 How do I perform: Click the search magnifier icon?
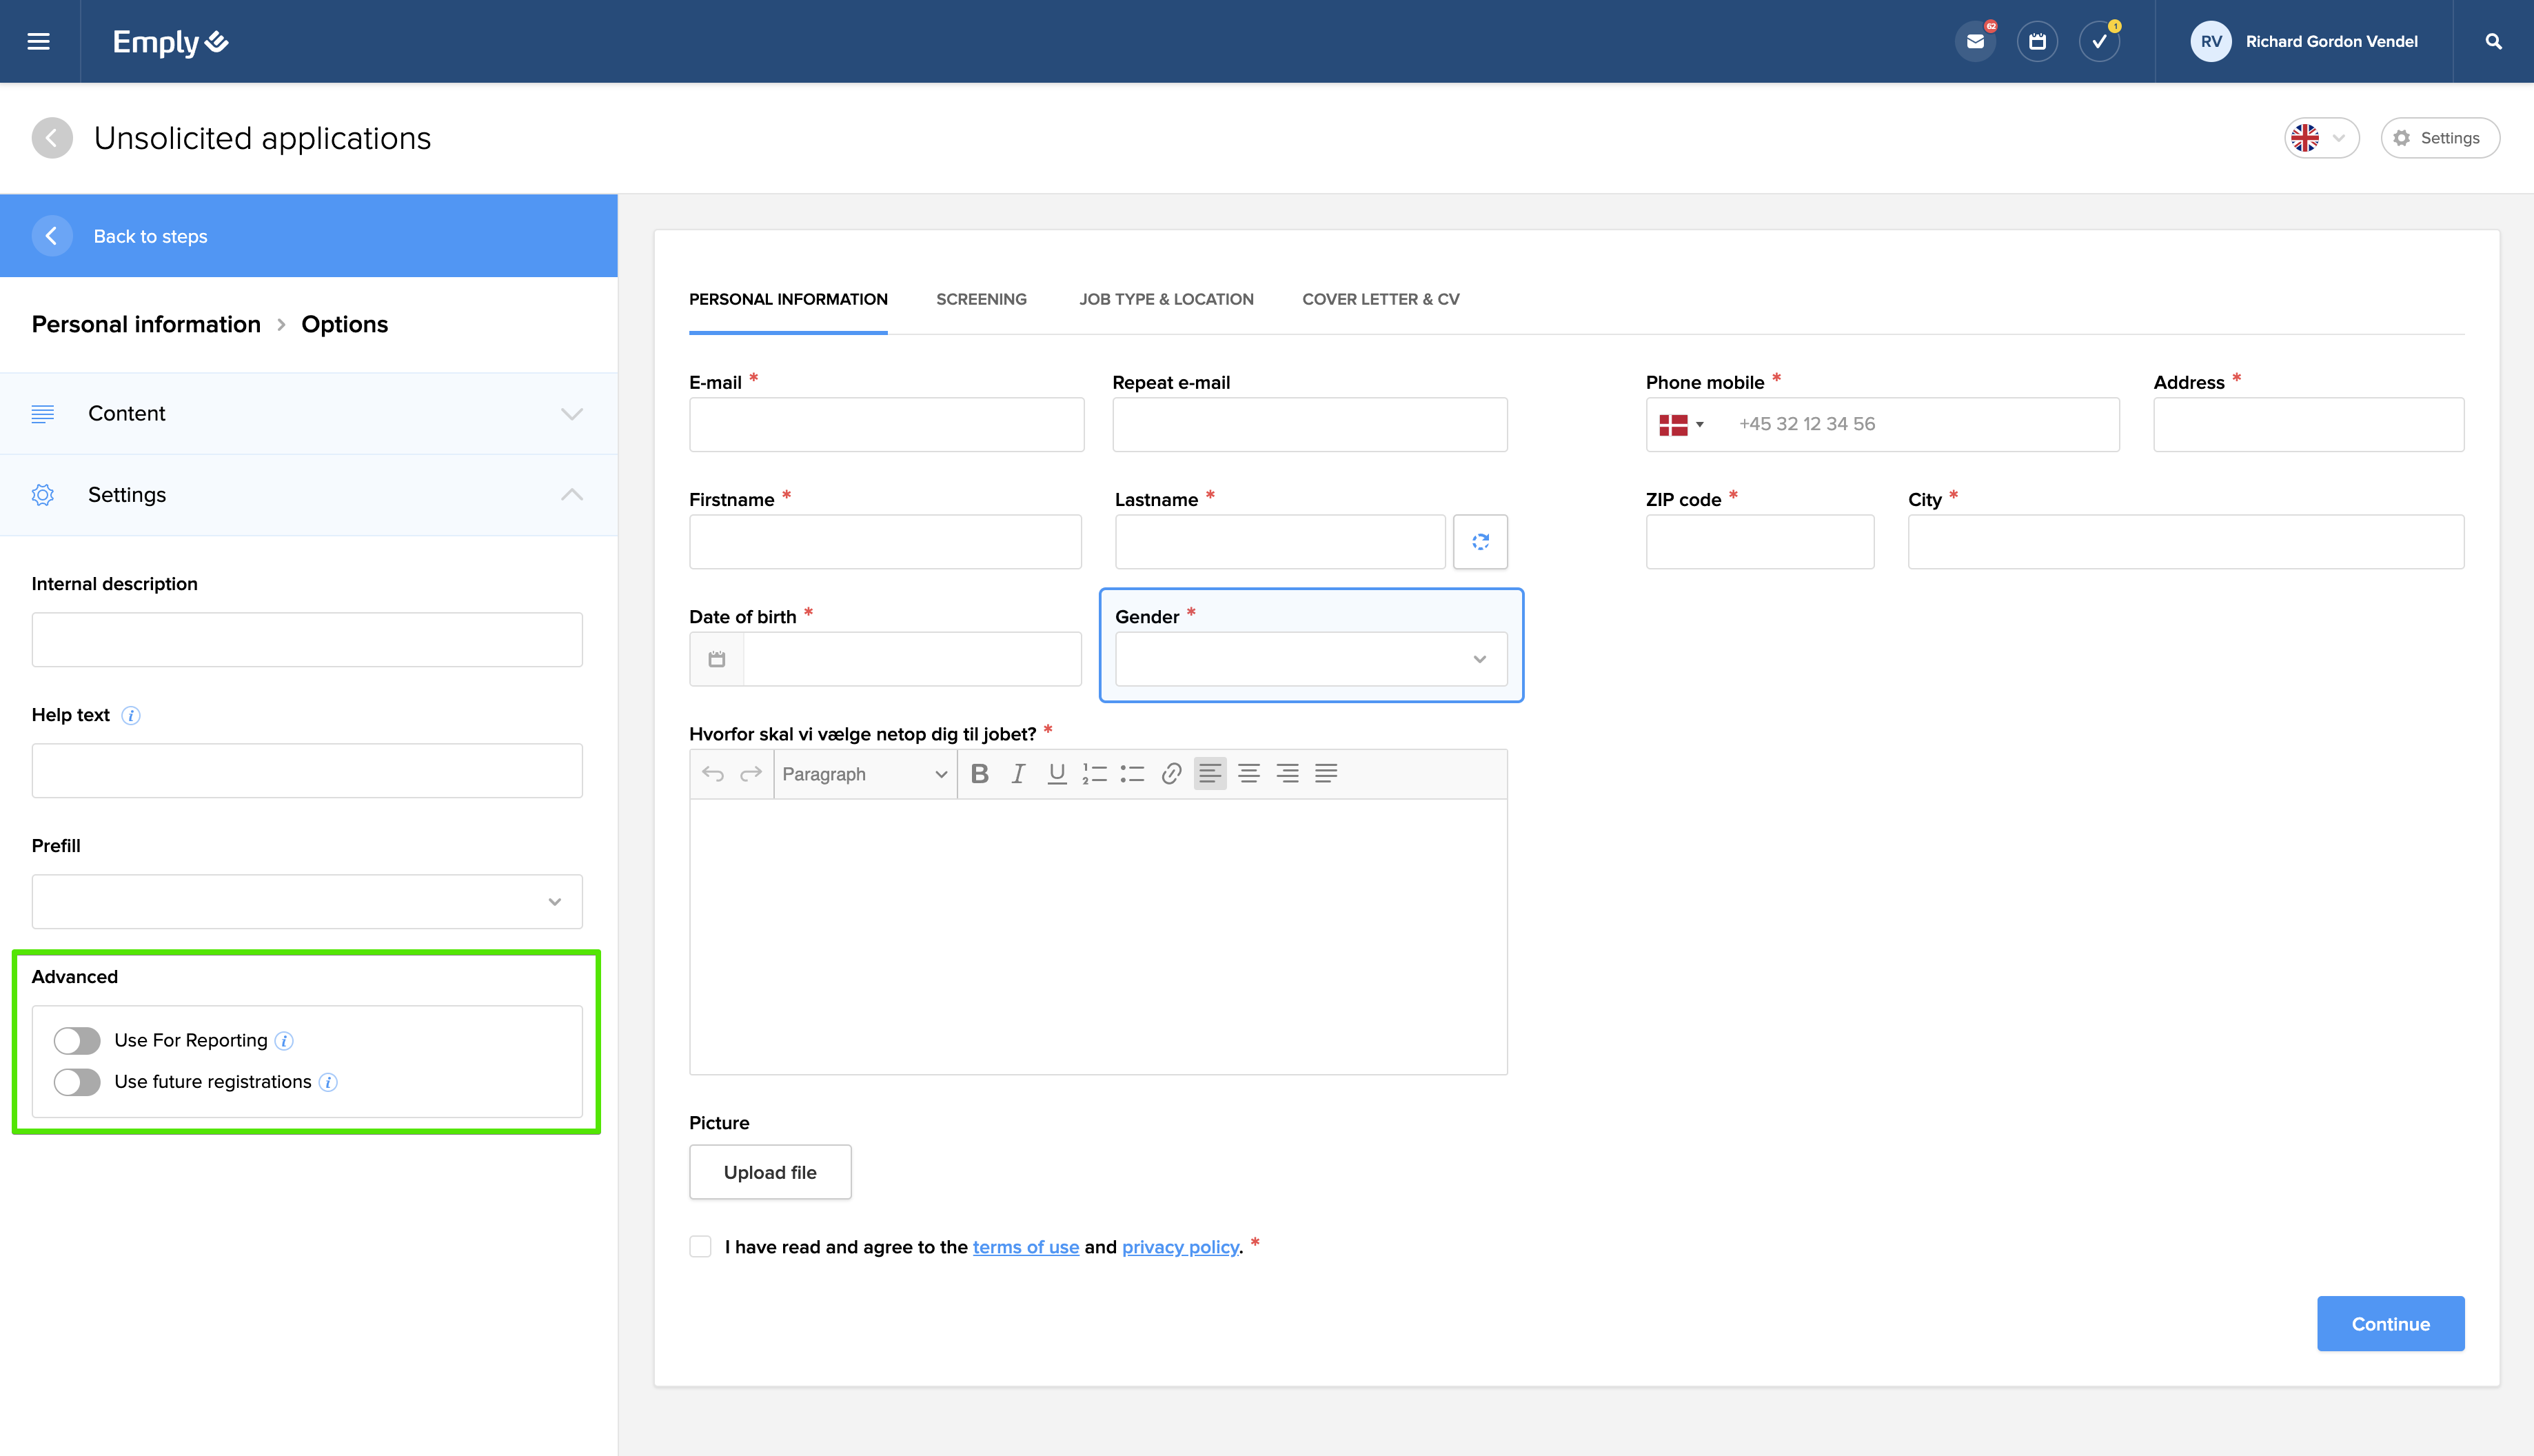point(2493,41)
